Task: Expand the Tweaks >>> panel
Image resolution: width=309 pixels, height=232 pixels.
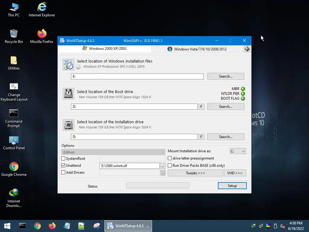Action: tap(195, 173)
